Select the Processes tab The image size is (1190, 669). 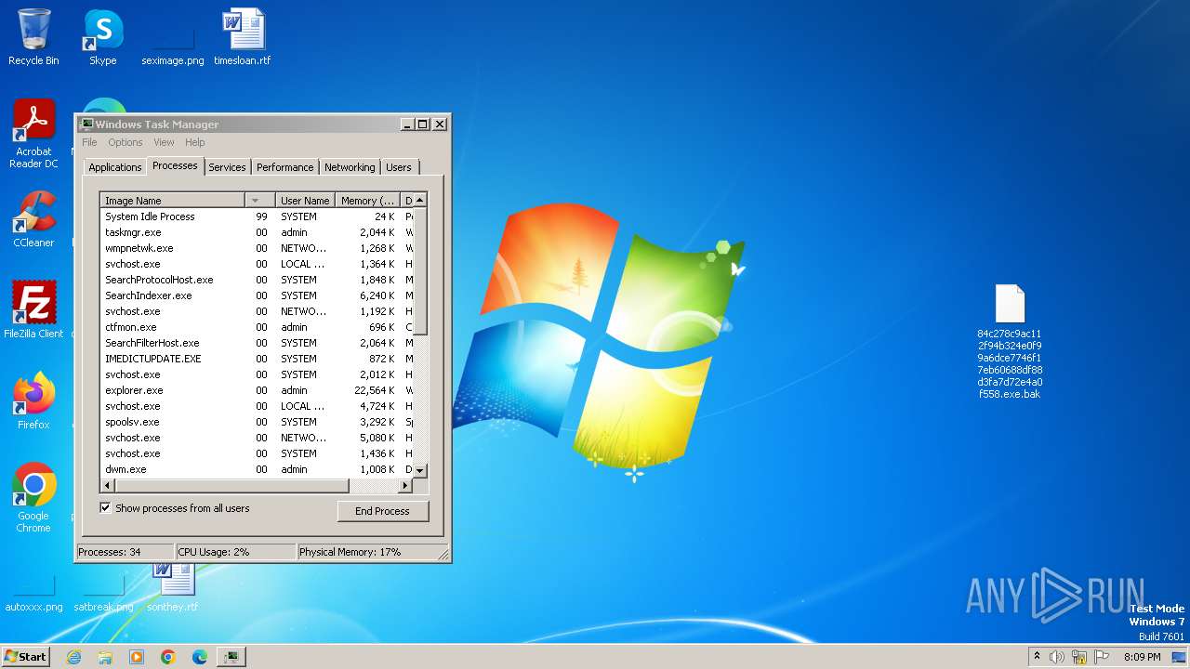[x=175, y=165]
